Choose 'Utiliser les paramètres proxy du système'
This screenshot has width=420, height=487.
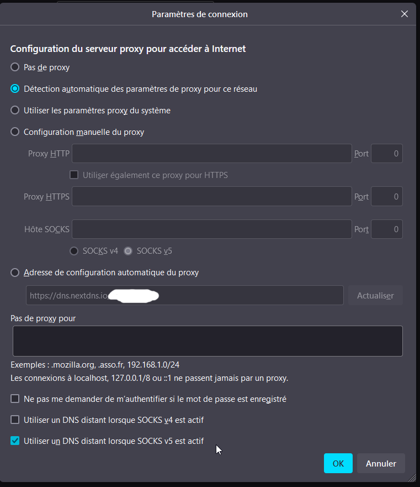[15, 110]
